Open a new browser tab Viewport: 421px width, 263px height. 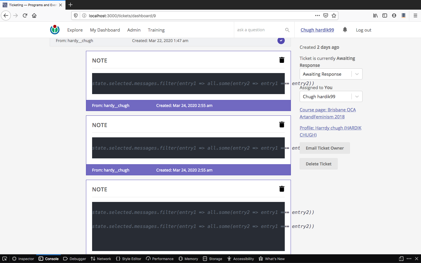coord(70,5)
